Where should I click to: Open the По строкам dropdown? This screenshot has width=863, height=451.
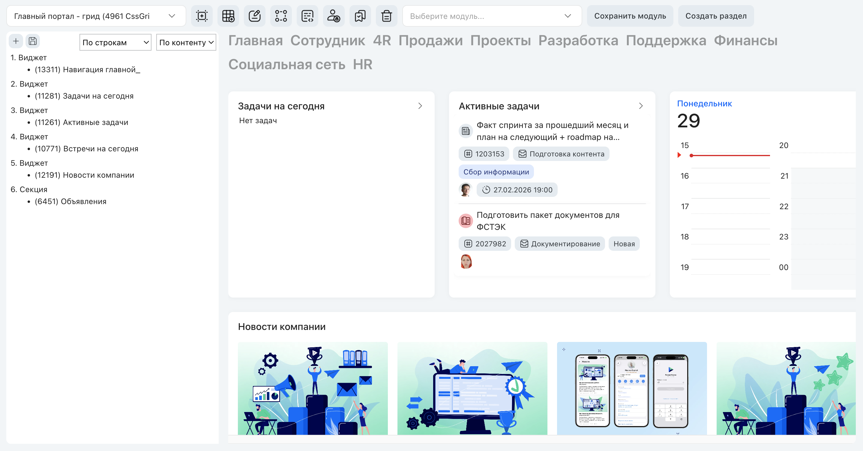pyautogui.click(x=115, y=43)
